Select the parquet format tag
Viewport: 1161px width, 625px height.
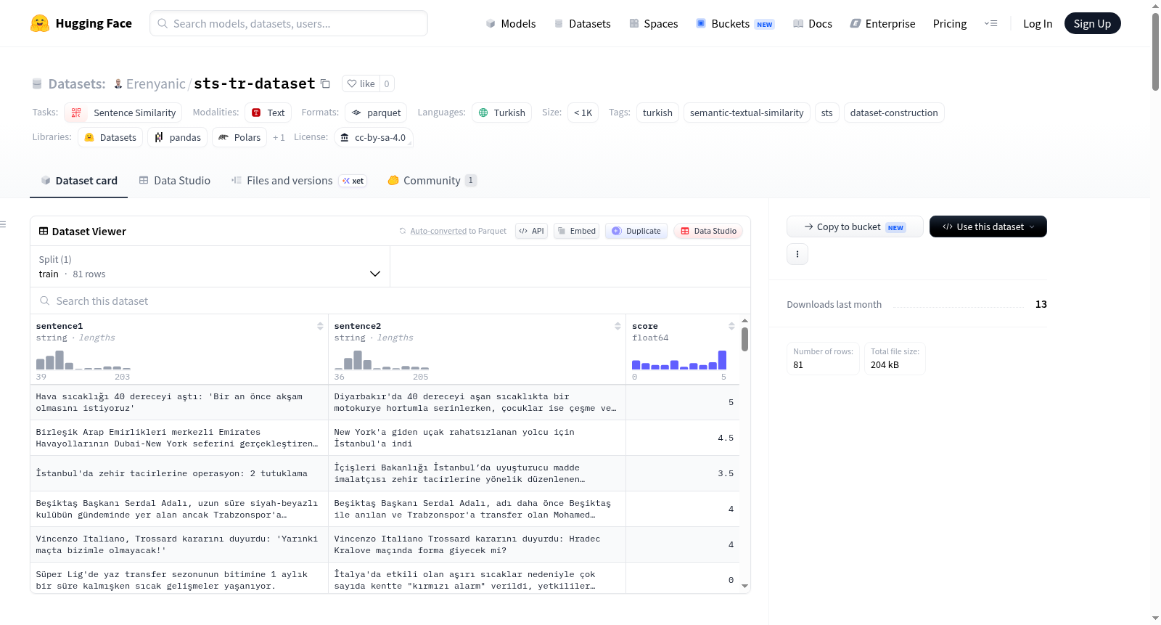(x=376, y=113)
